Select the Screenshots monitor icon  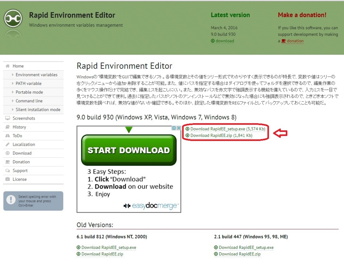[x=7, y=118]
